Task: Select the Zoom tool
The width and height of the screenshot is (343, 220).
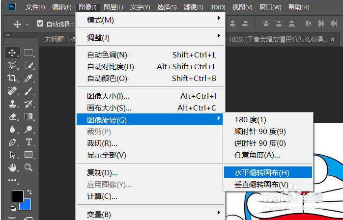Action: click(29, 167)
